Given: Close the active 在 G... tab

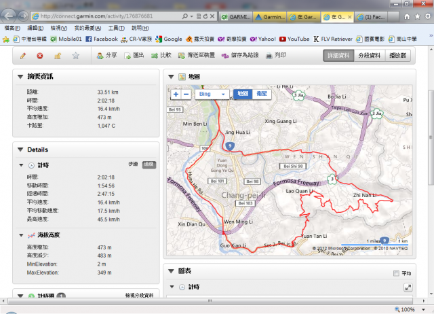Looking at the screenshot, I should [x=350, y=17].
